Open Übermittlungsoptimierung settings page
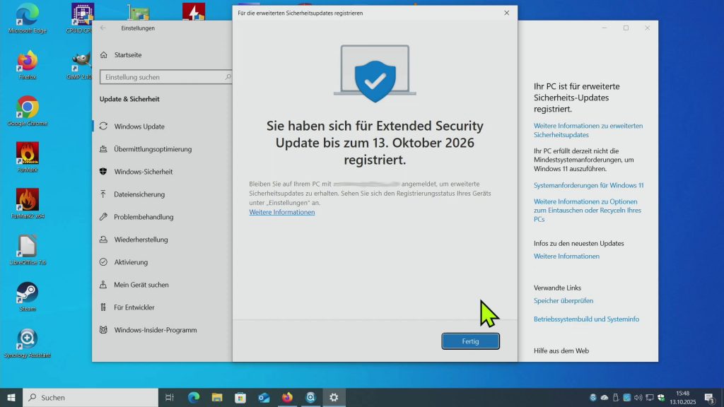724x407 pixels. point(152,149)
